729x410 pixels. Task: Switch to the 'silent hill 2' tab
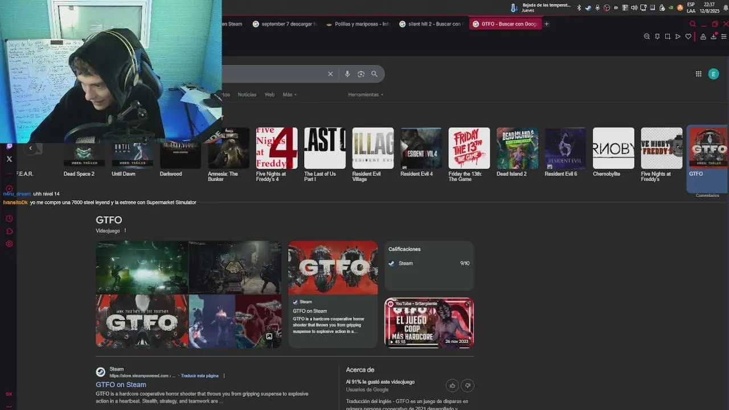[431, 24]
